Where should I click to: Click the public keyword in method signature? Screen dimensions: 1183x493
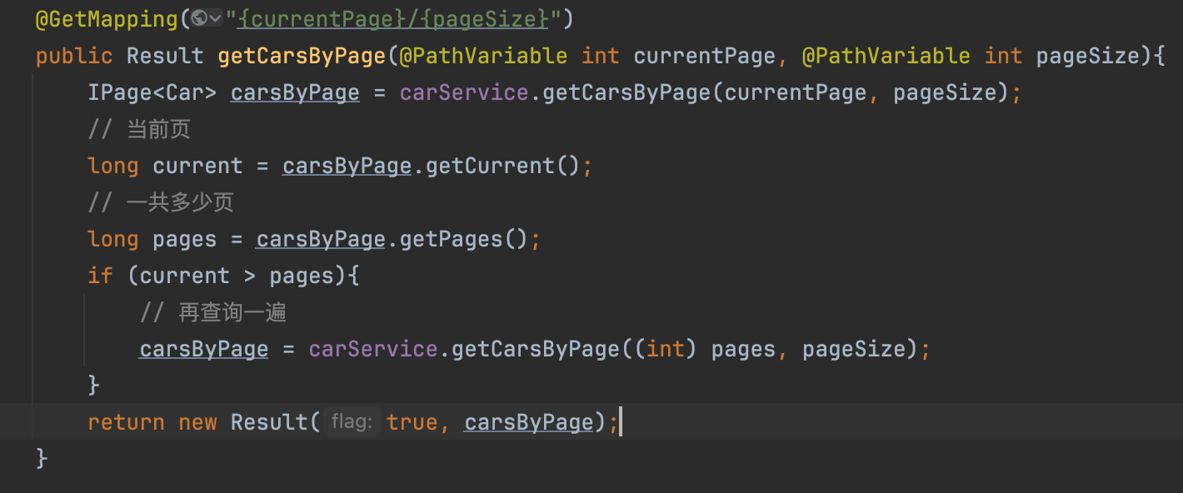coord(74,56)
